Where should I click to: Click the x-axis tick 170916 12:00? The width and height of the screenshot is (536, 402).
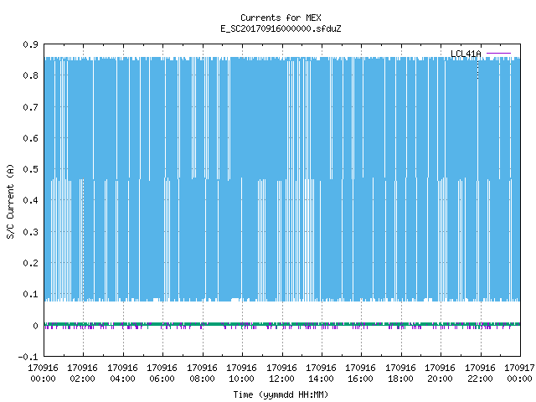point(281,374)
